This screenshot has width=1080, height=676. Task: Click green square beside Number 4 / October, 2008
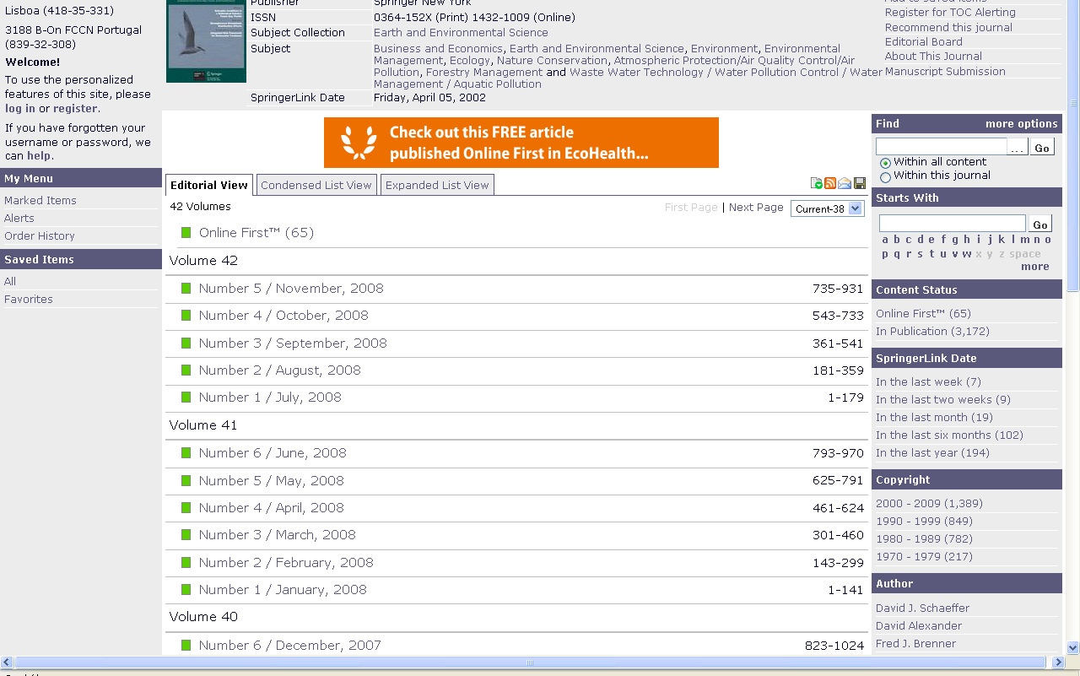pyautogui.click(x=186, y=315)
